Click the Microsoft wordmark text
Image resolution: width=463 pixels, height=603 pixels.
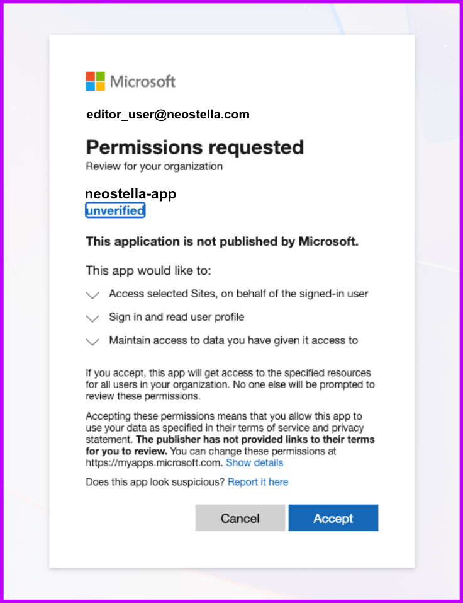click(x=142, y=81)
